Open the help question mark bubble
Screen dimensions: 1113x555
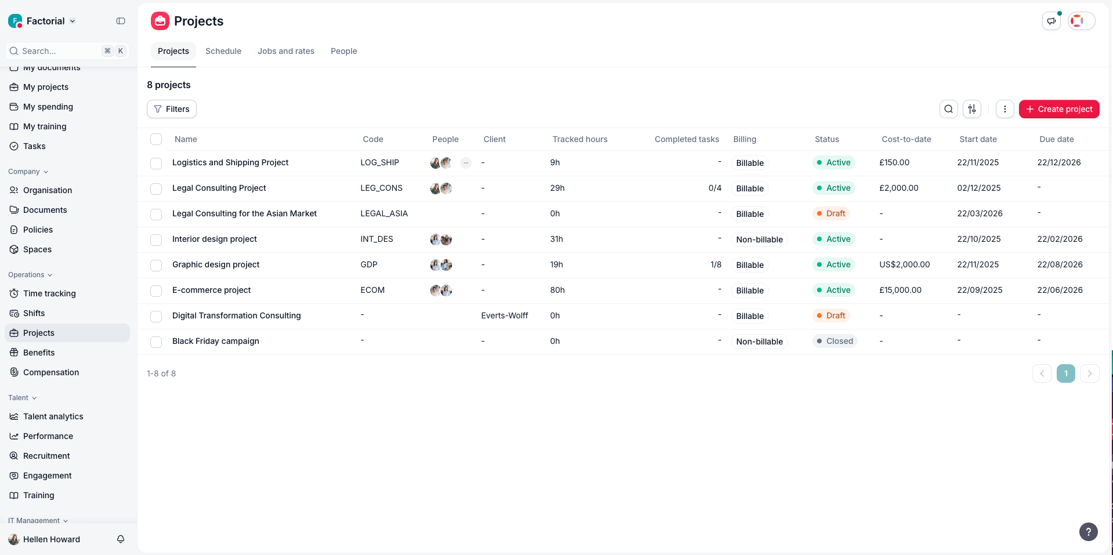tap(1088, 531)
